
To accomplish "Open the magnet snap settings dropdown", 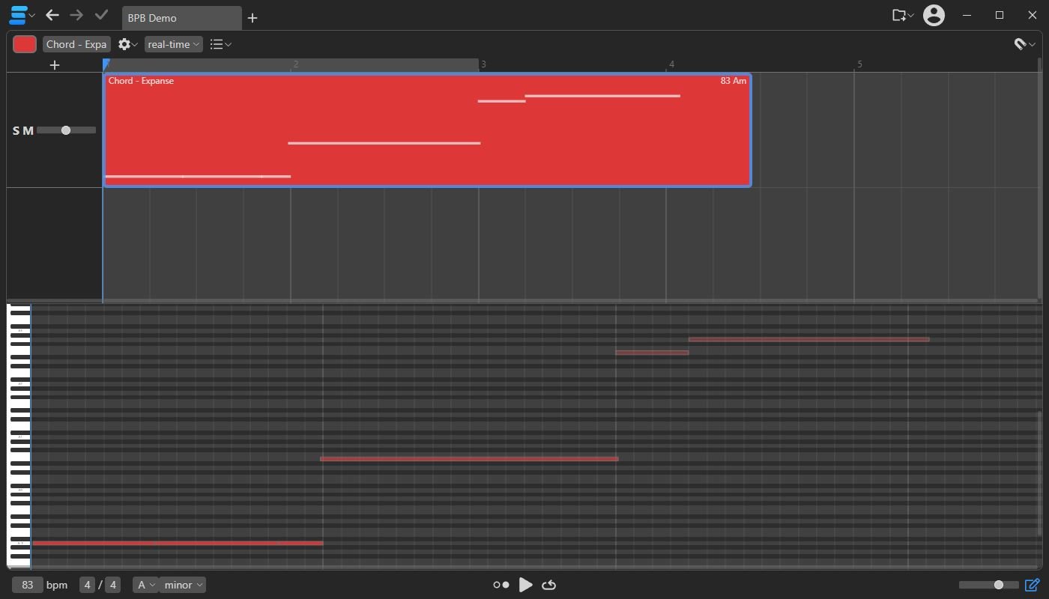I will (x=1024, y=44).
